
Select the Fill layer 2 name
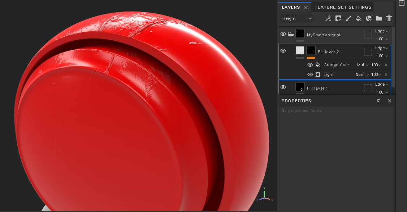pos(328,52)
